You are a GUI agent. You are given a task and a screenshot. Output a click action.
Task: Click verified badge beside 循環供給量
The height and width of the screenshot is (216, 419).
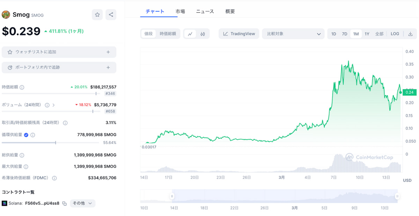(x=26, y=135)
